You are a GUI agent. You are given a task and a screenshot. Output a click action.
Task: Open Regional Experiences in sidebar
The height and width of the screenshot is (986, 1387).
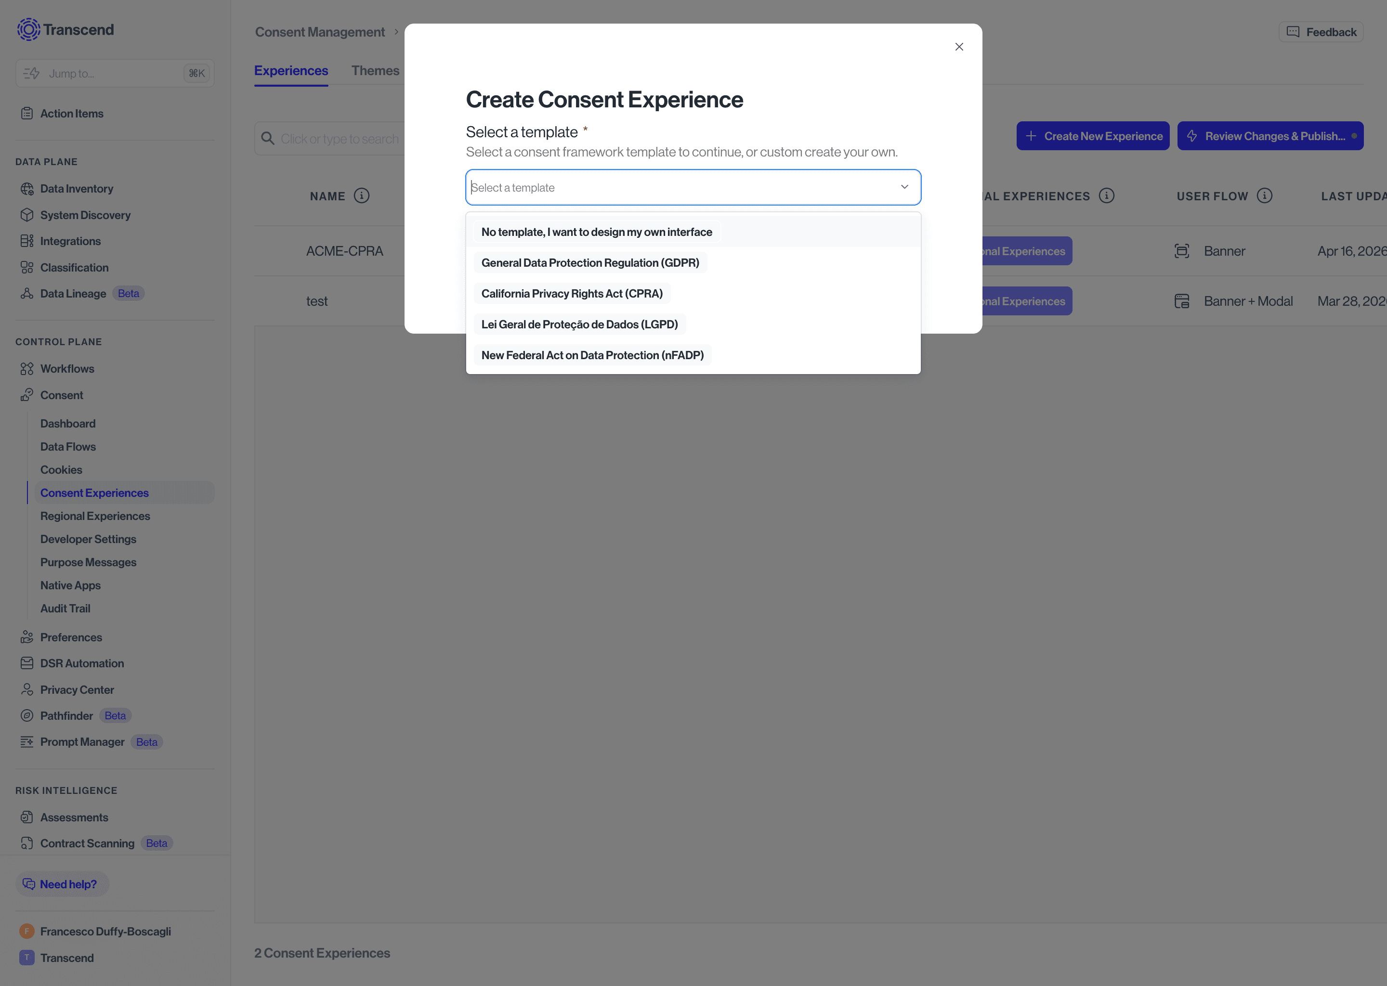[95, 516]
